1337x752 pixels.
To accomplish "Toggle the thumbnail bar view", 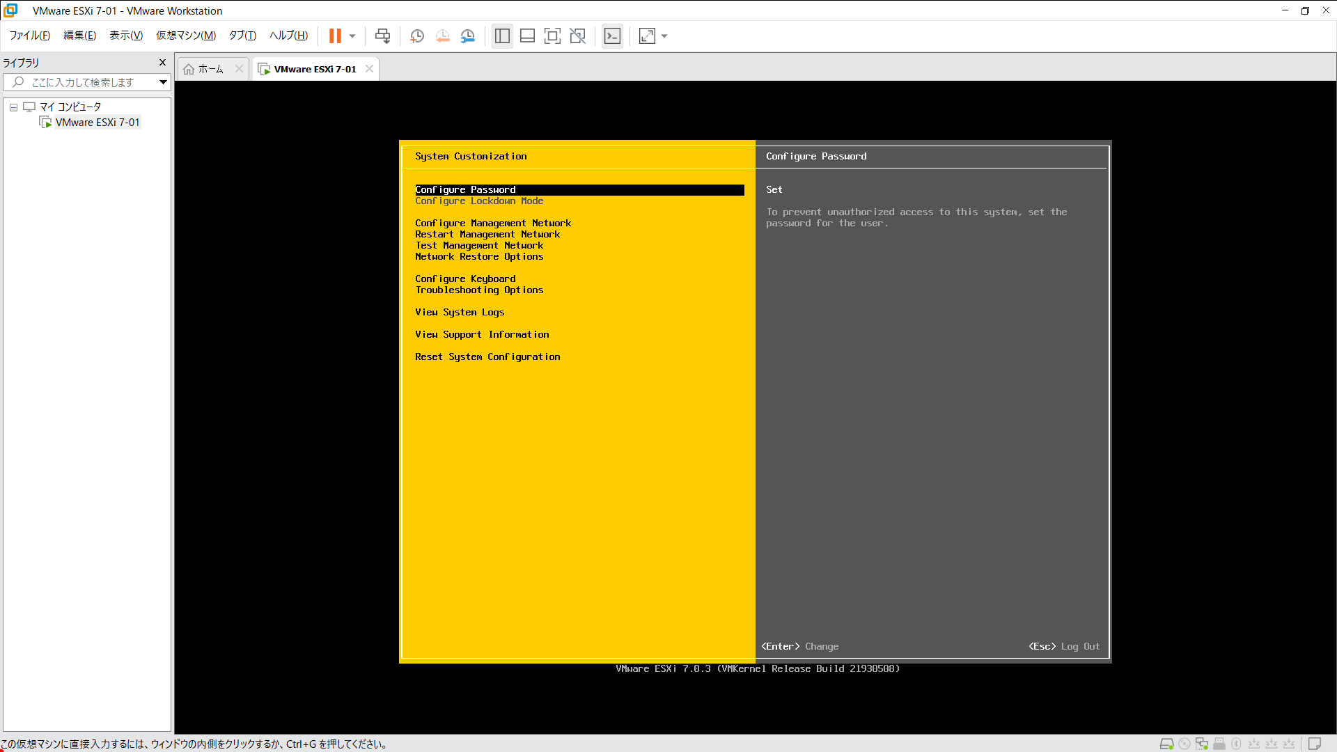I will pos(527,36).
